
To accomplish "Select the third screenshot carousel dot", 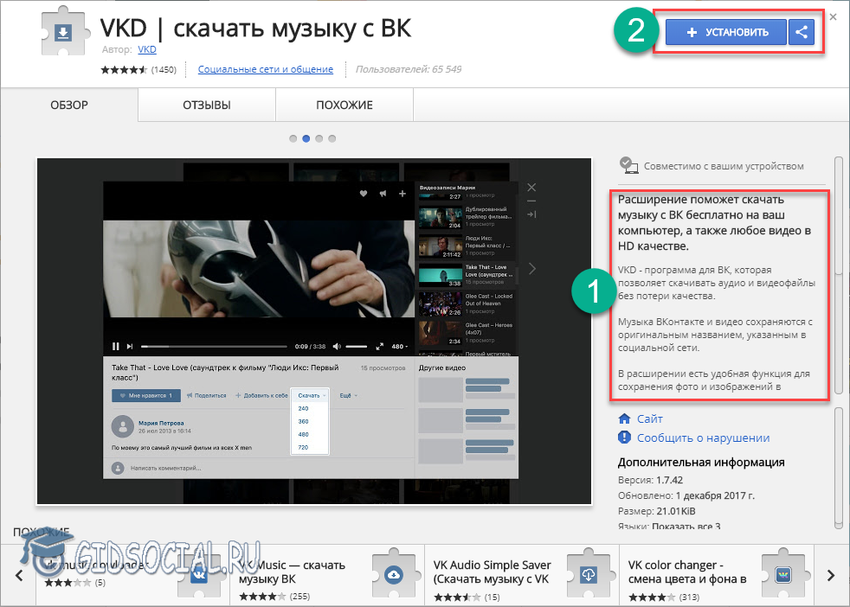I will click(x=319, y=138).
